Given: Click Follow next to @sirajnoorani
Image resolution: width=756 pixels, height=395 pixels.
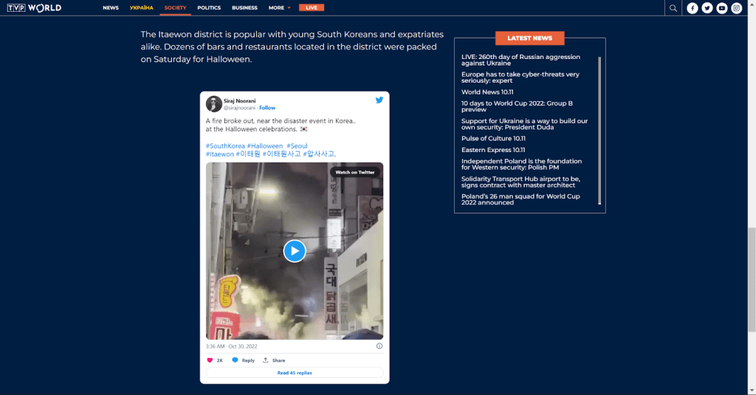Looking at the screenshot, I should 267,108.
